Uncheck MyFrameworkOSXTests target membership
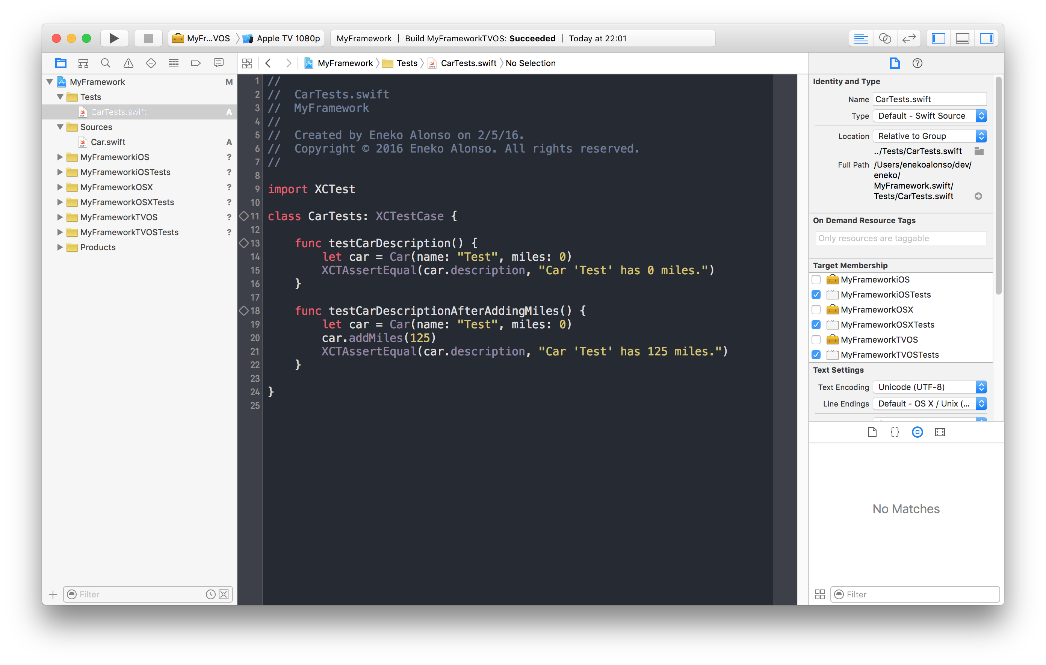Screen dimensions: 1046x665 [x=816, y=325]
